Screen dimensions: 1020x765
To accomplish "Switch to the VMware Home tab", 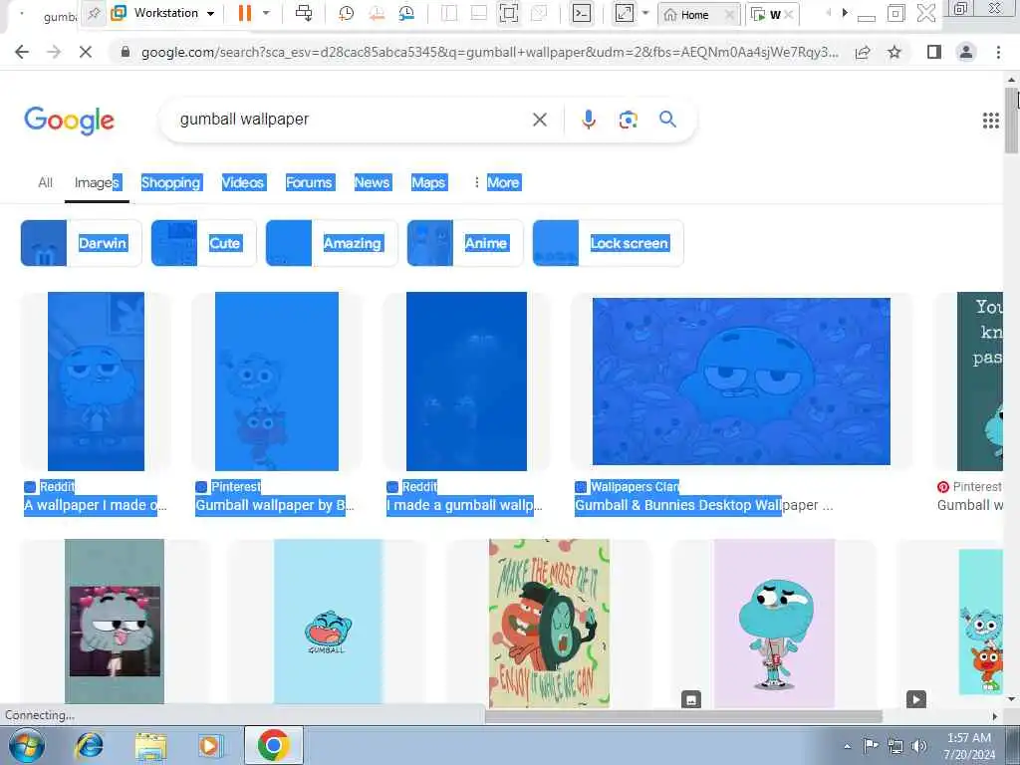I will (693, 14).
